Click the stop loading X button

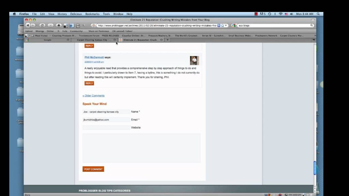50,25
